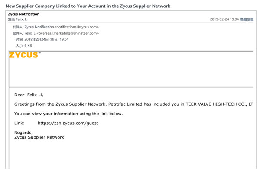Click the Link: label in body
This screenshot has height=171, width=260.
19,123
